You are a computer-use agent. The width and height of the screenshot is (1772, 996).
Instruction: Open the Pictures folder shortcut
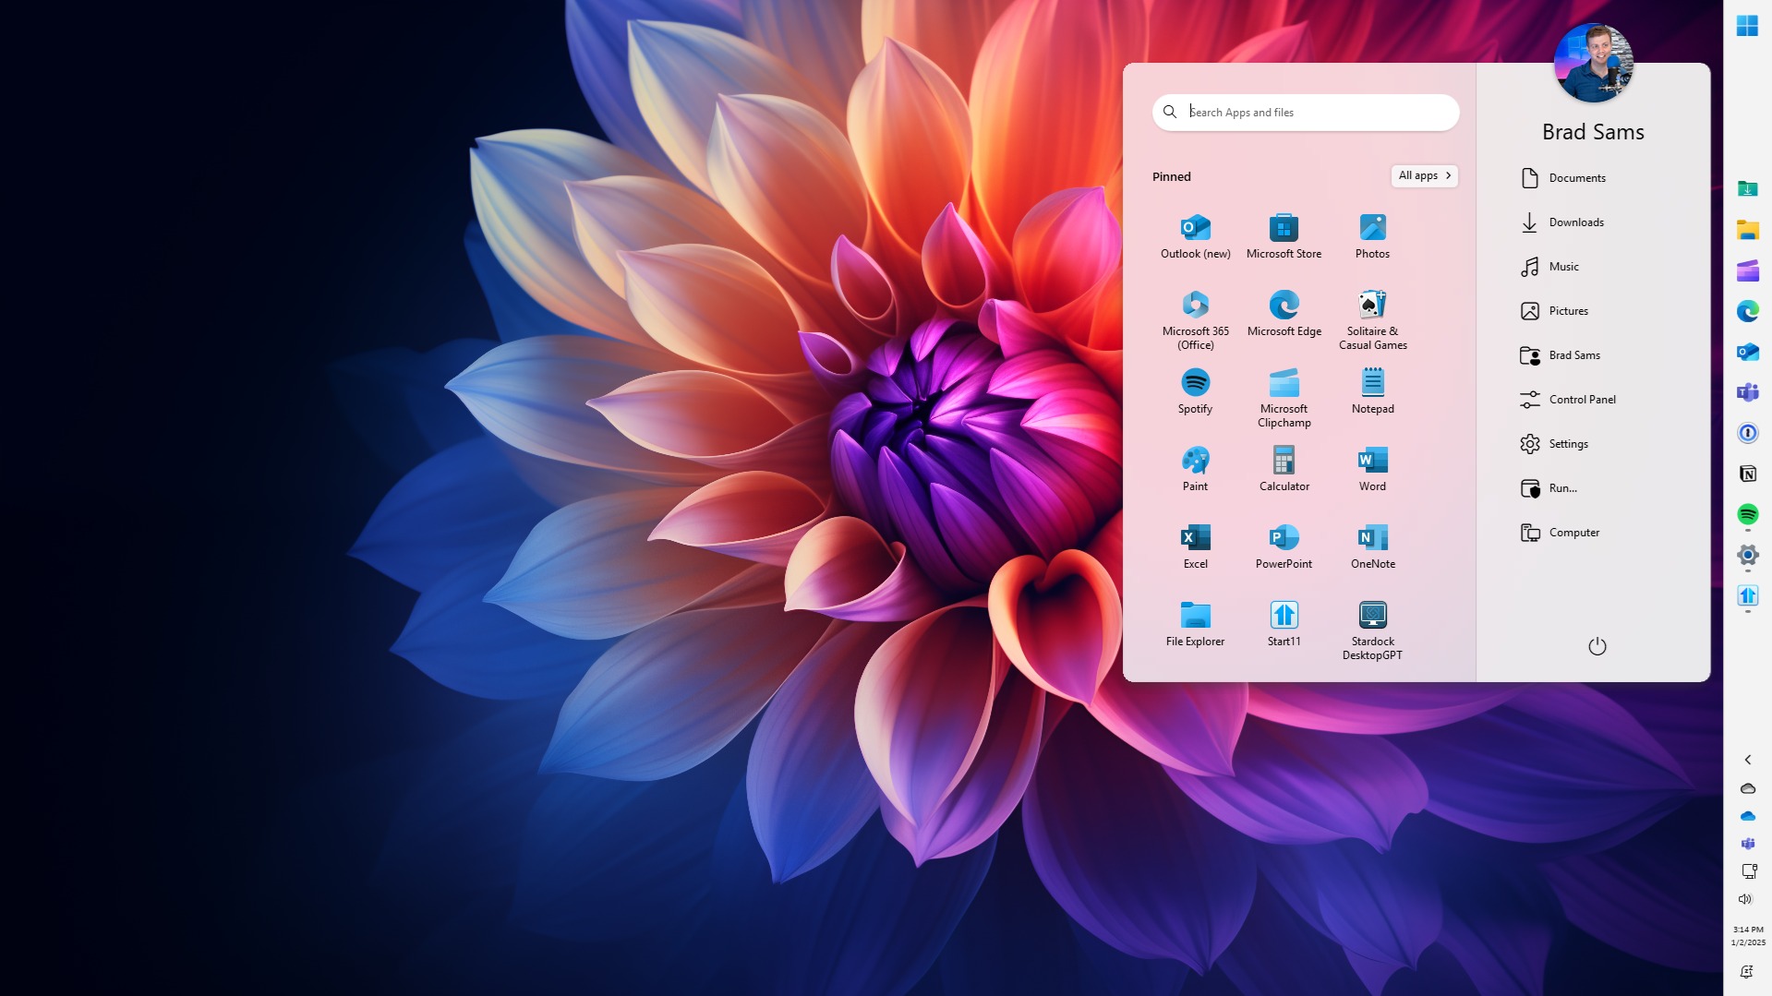(x=1554, y=311)
